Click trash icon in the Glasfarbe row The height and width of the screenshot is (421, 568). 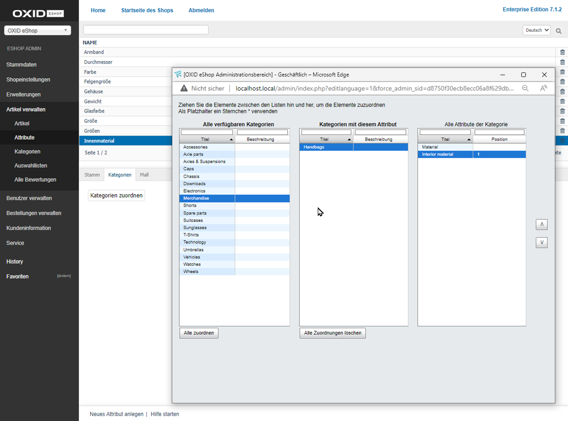tap(562, 111)
